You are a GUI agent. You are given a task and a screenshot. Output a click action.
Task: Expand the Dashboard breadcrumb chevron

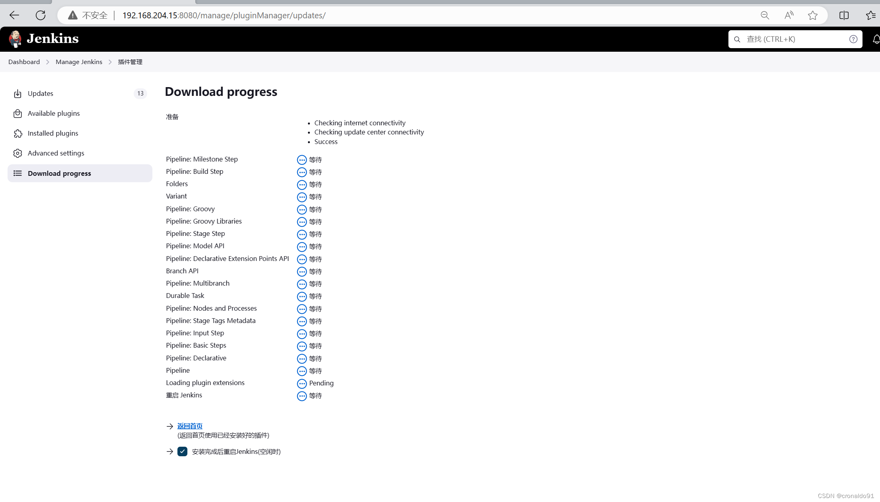[48, 62]
